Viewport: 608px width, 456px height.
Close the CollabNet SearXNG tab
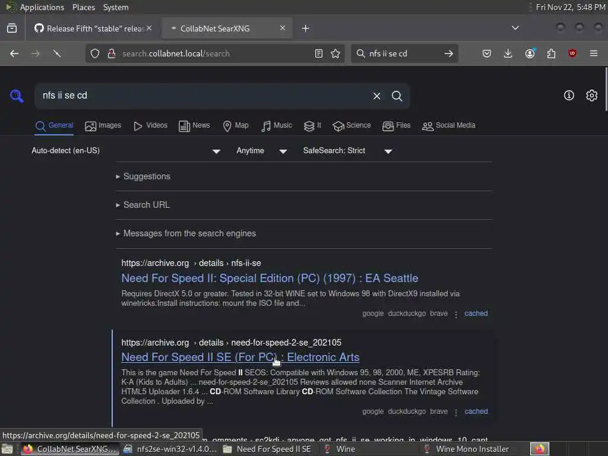(x=283, y=28)
